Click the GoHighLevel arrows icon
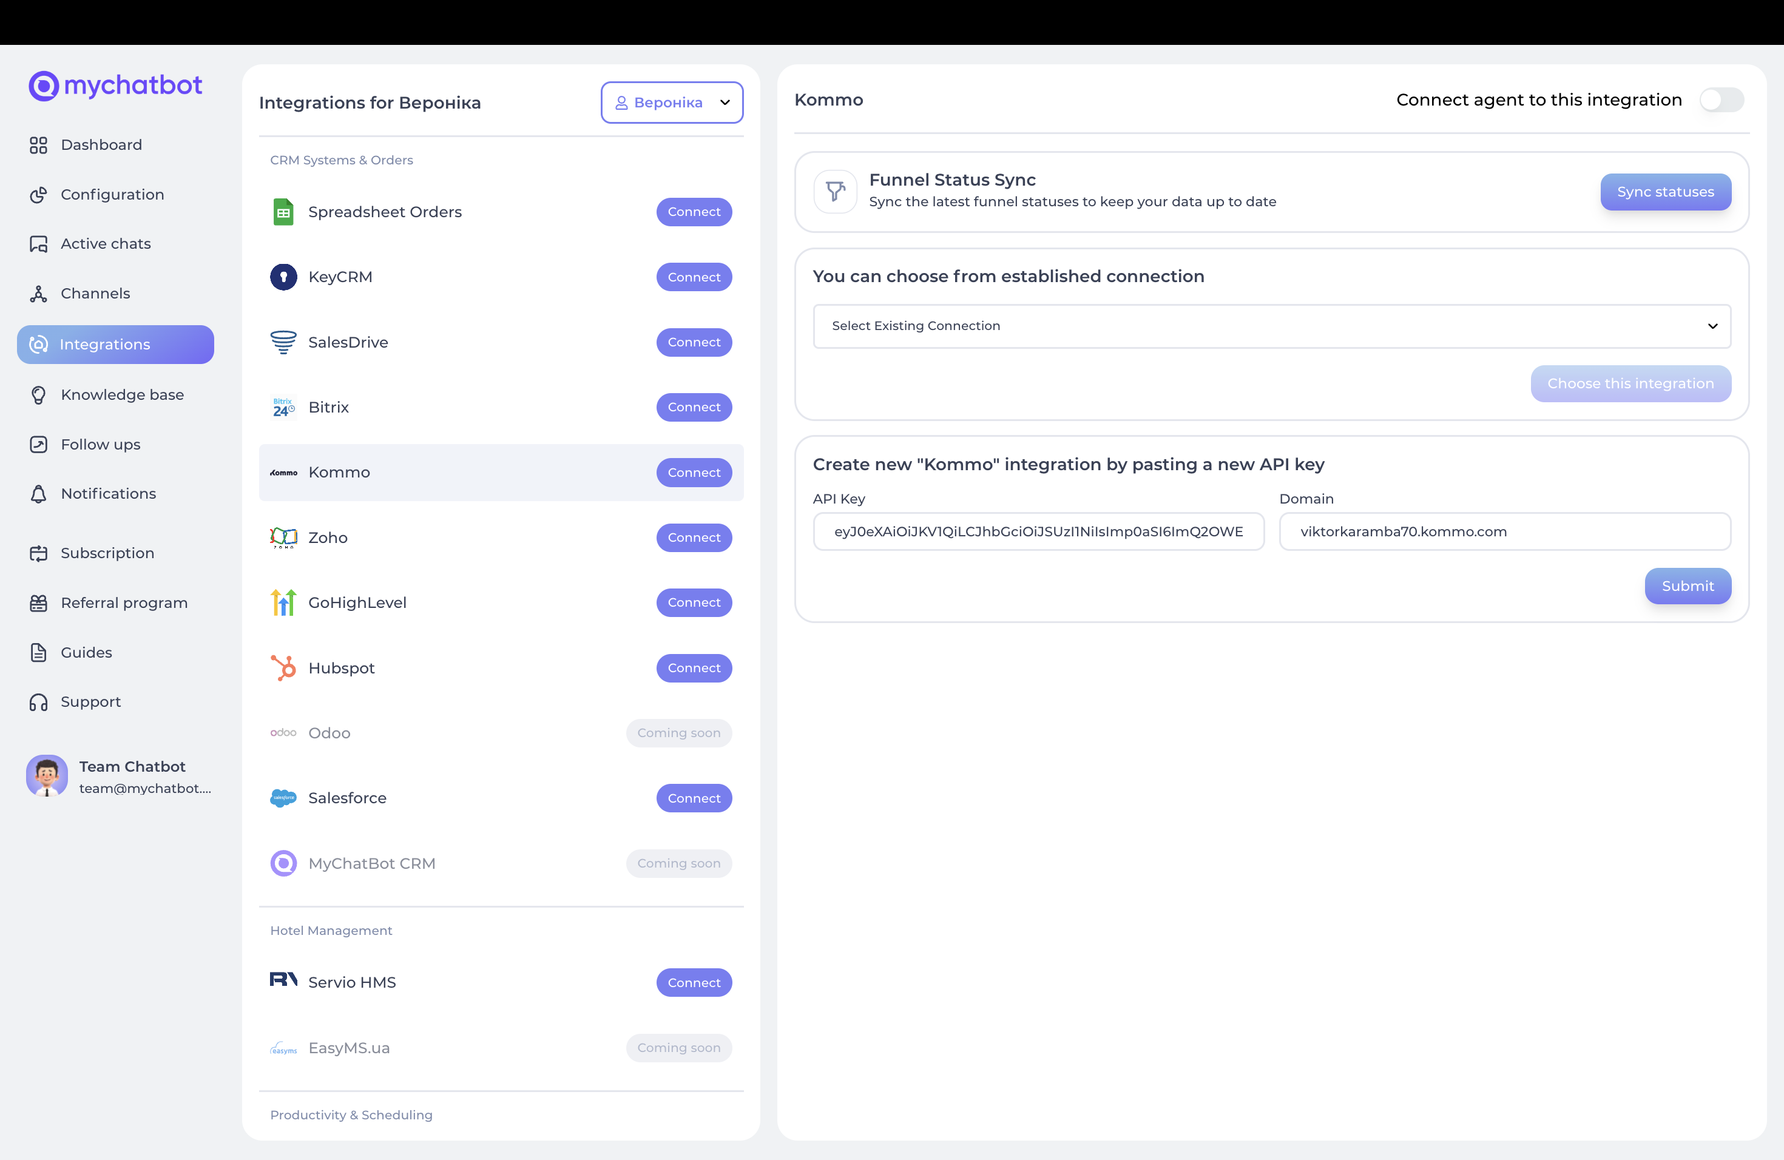This screenshot has height=1160, width=1784. (283, 602)
